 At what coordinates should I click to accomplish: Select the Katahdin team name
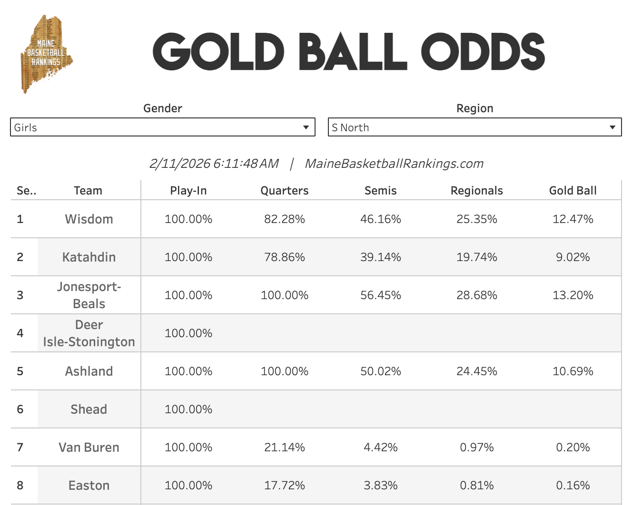click(89, 257)
